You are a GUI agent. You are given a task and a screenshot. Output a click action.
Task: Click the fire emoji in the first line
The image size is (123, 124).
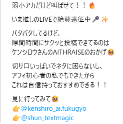[92, 5]
